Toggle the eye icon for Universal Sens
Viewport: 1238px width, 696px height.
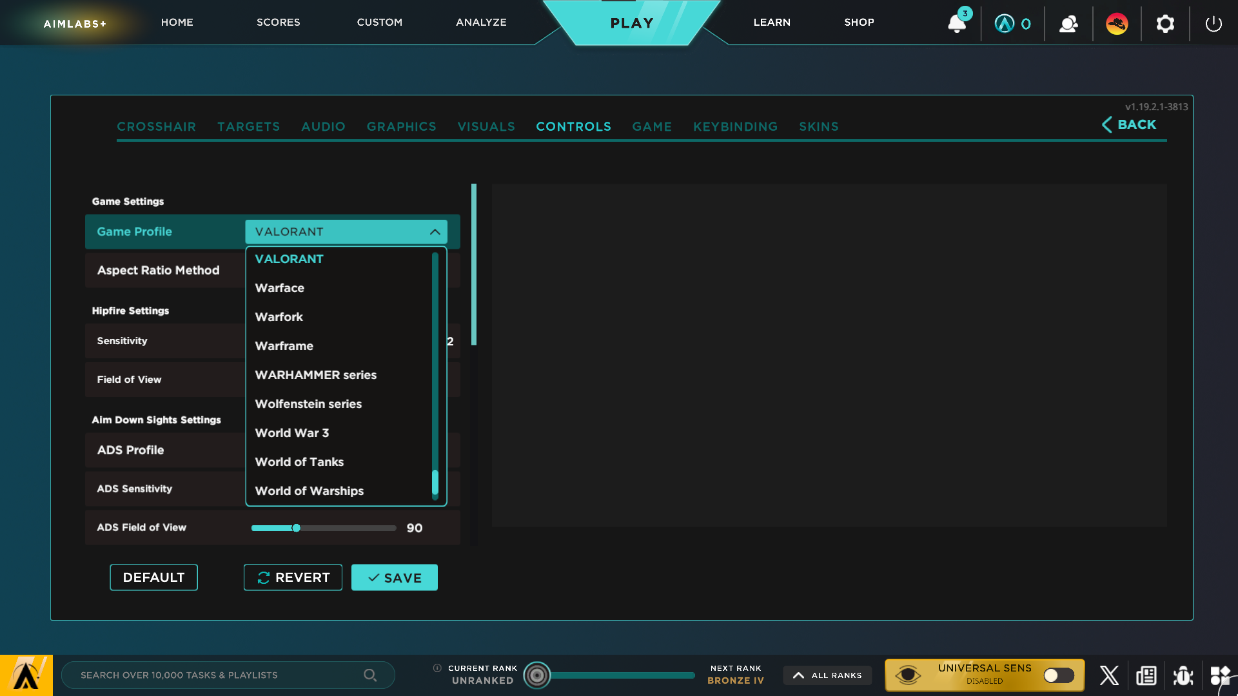pos(907,674)
